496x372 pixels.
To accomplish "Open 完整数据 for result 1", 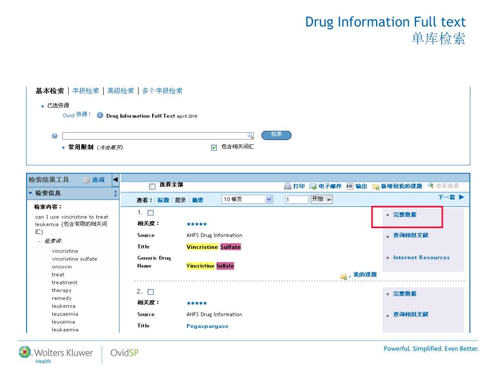I will tap(404, 215).
